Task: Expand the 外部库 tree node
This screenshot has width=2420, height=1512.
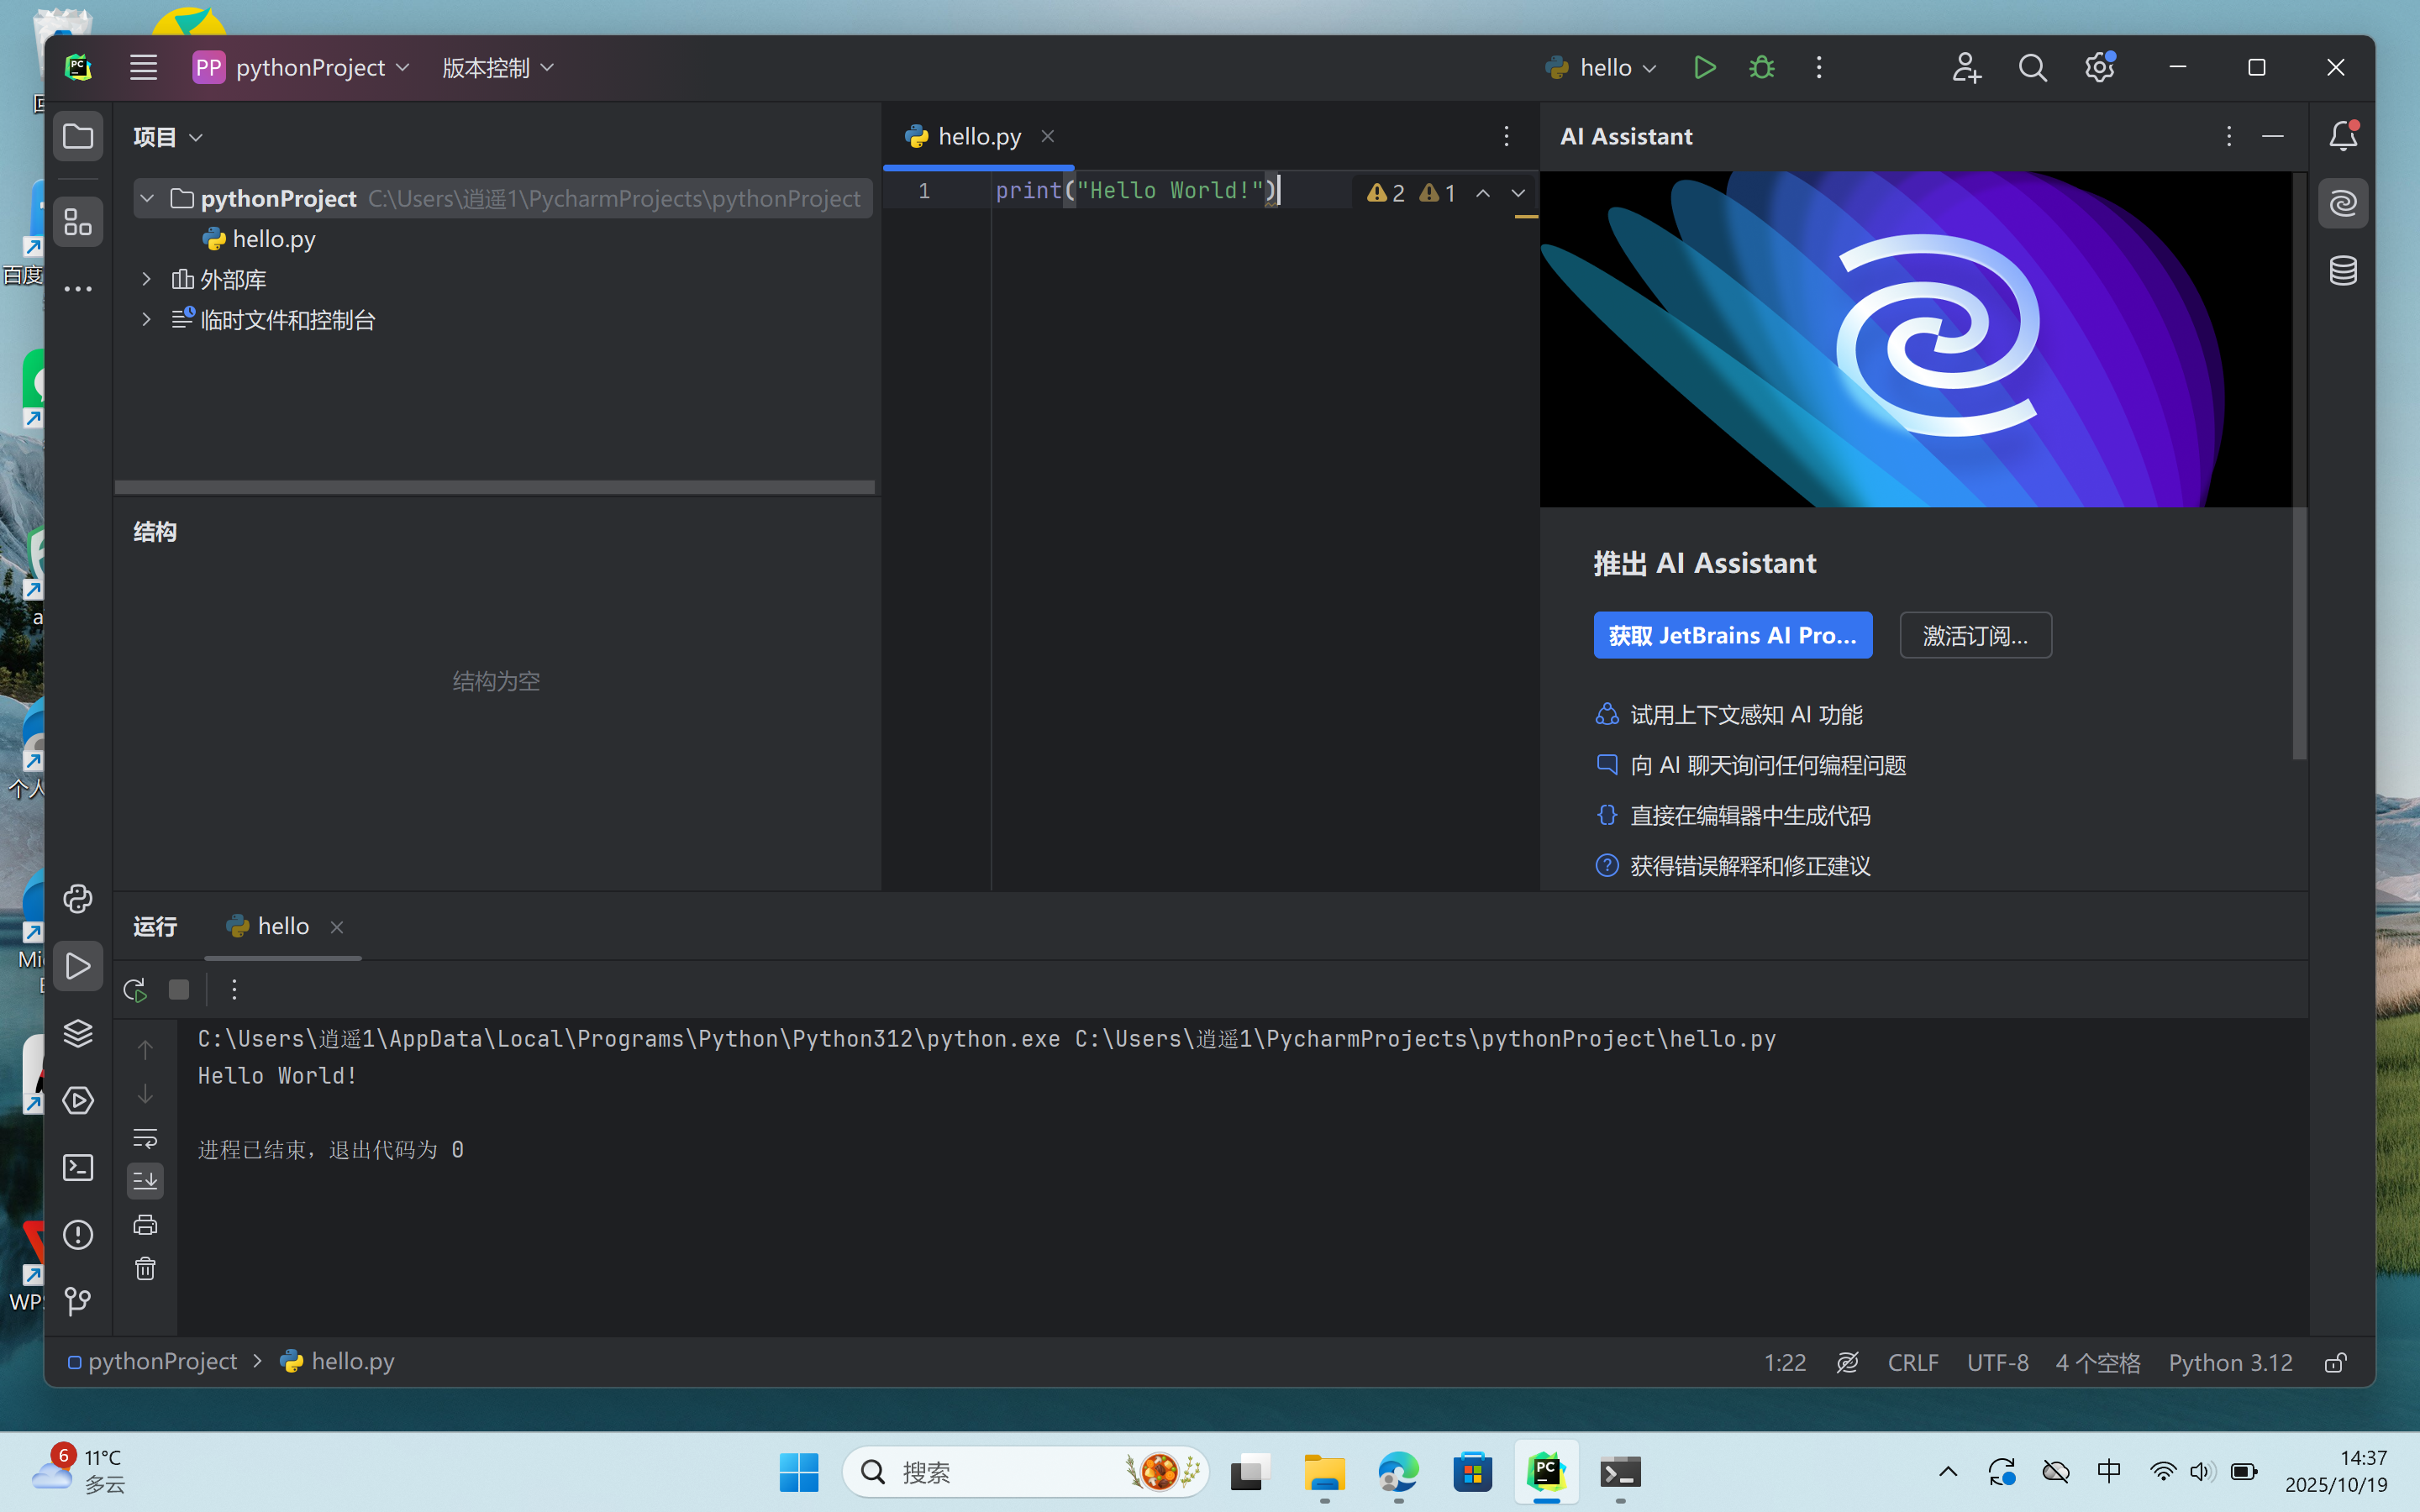Action: point(147,279)
